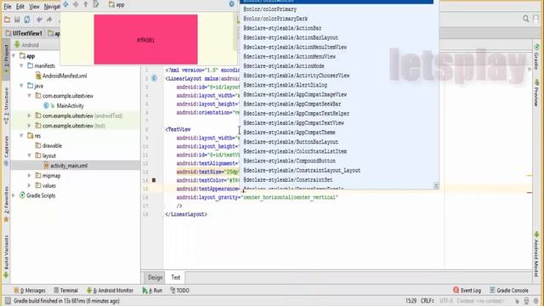544x306 pixels.
Task: Switch to the Design tab
Action: pyautogui.click(x=155, y=277)
